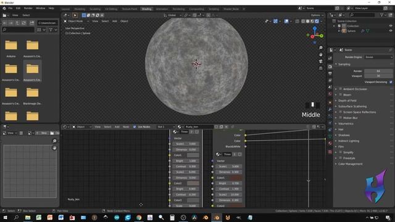Click the file browser back arrow
The height and width of the screenshot is (222, 395).
coord(5,23)
